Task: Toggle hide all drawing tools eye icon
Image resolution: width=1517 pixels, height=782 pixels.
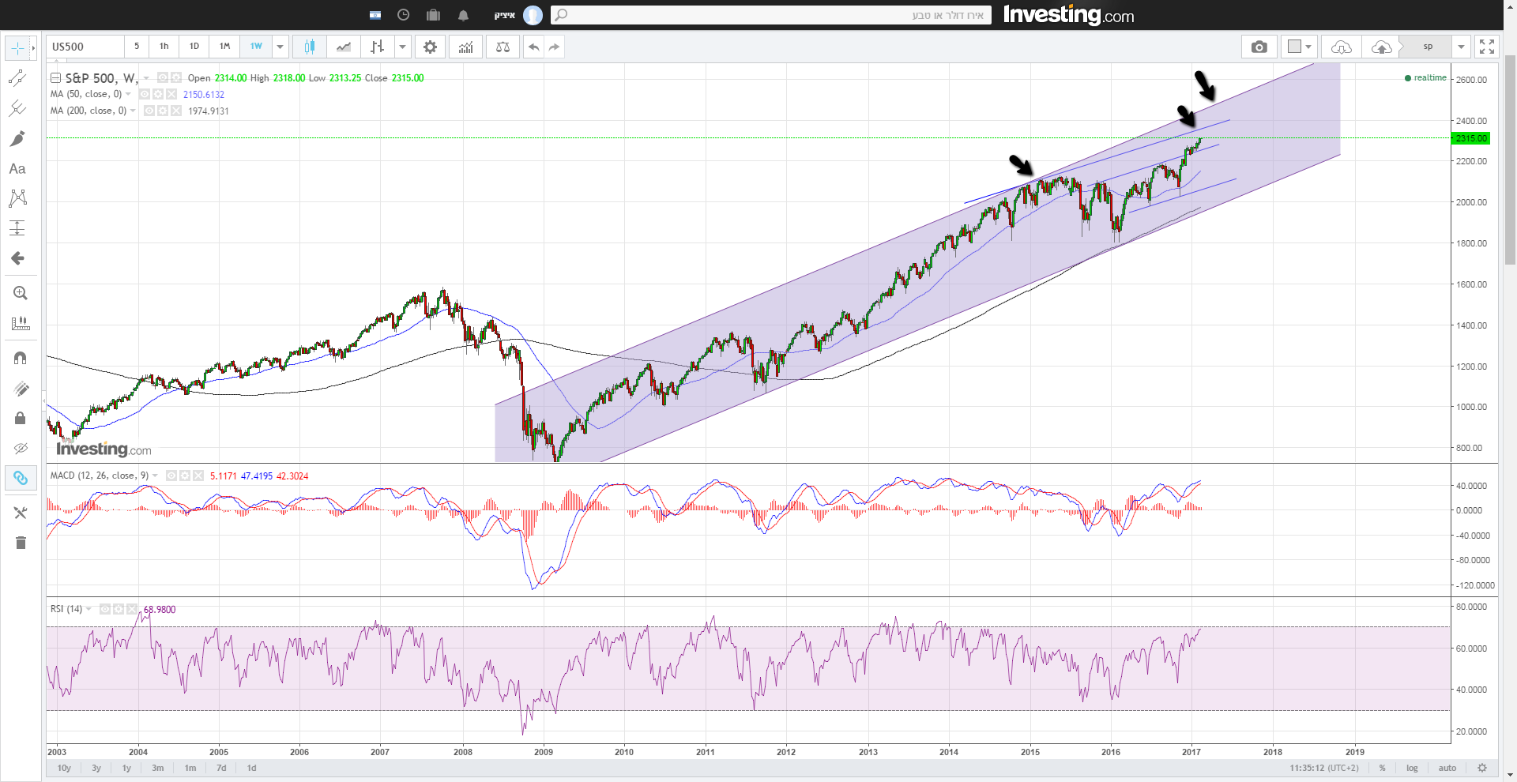Action: (x=21, y=448)
